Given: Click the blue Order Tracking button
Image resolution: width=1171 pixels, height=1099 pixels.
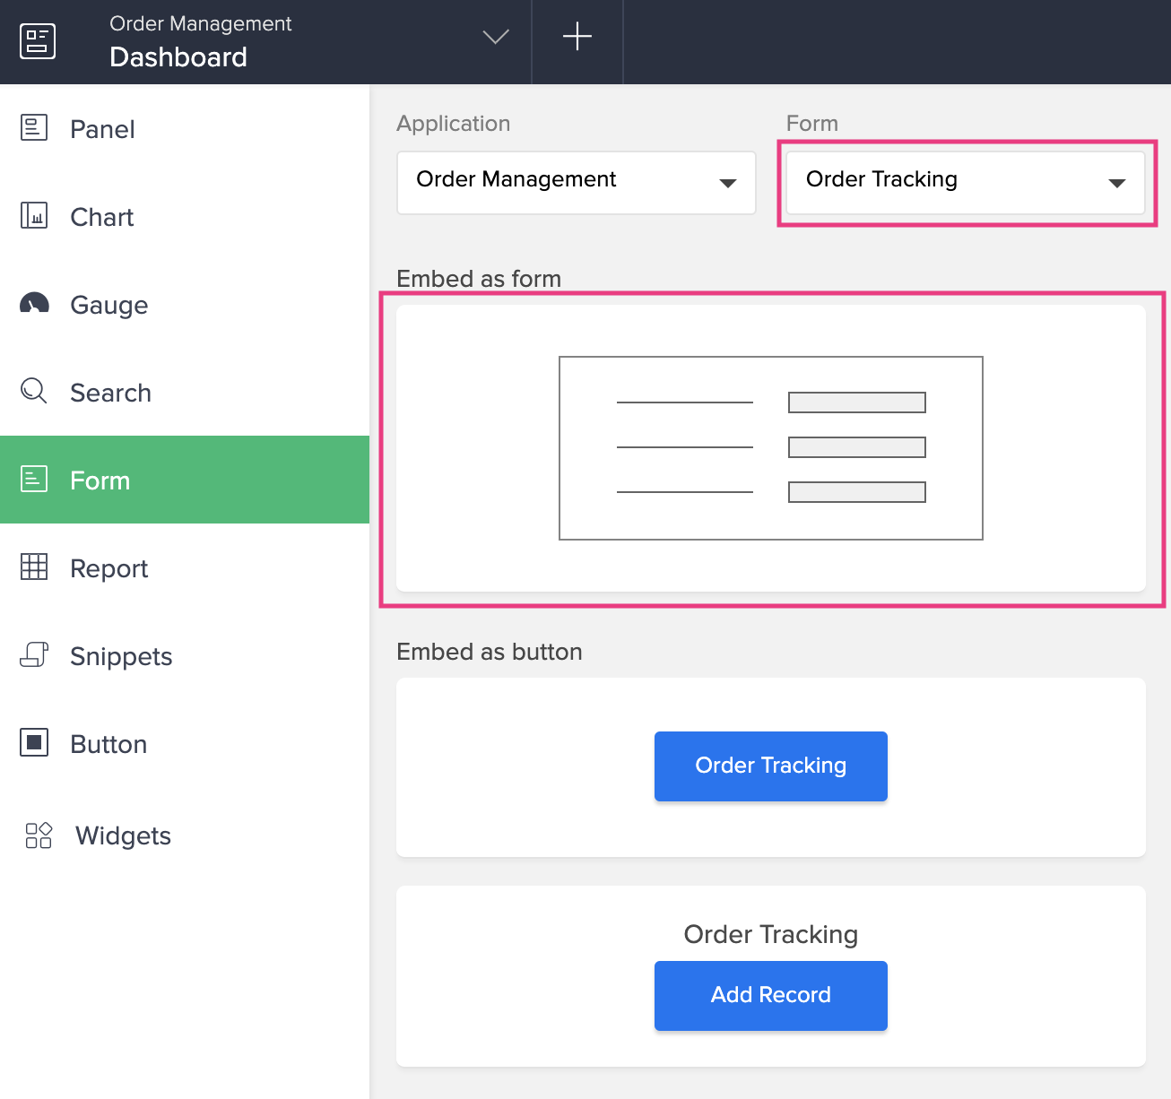Looking at the screenshot, I should pos(770,766).
